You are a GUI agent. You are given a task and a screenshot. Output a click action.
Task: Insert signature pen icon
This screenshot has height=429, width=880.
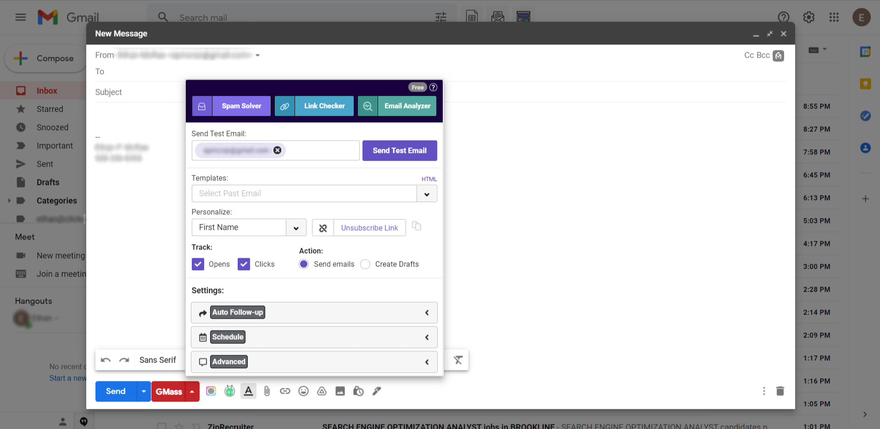[x=377, y=391]
